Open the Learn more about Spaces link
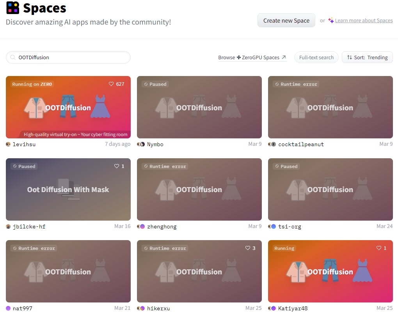 click(364, 21)
